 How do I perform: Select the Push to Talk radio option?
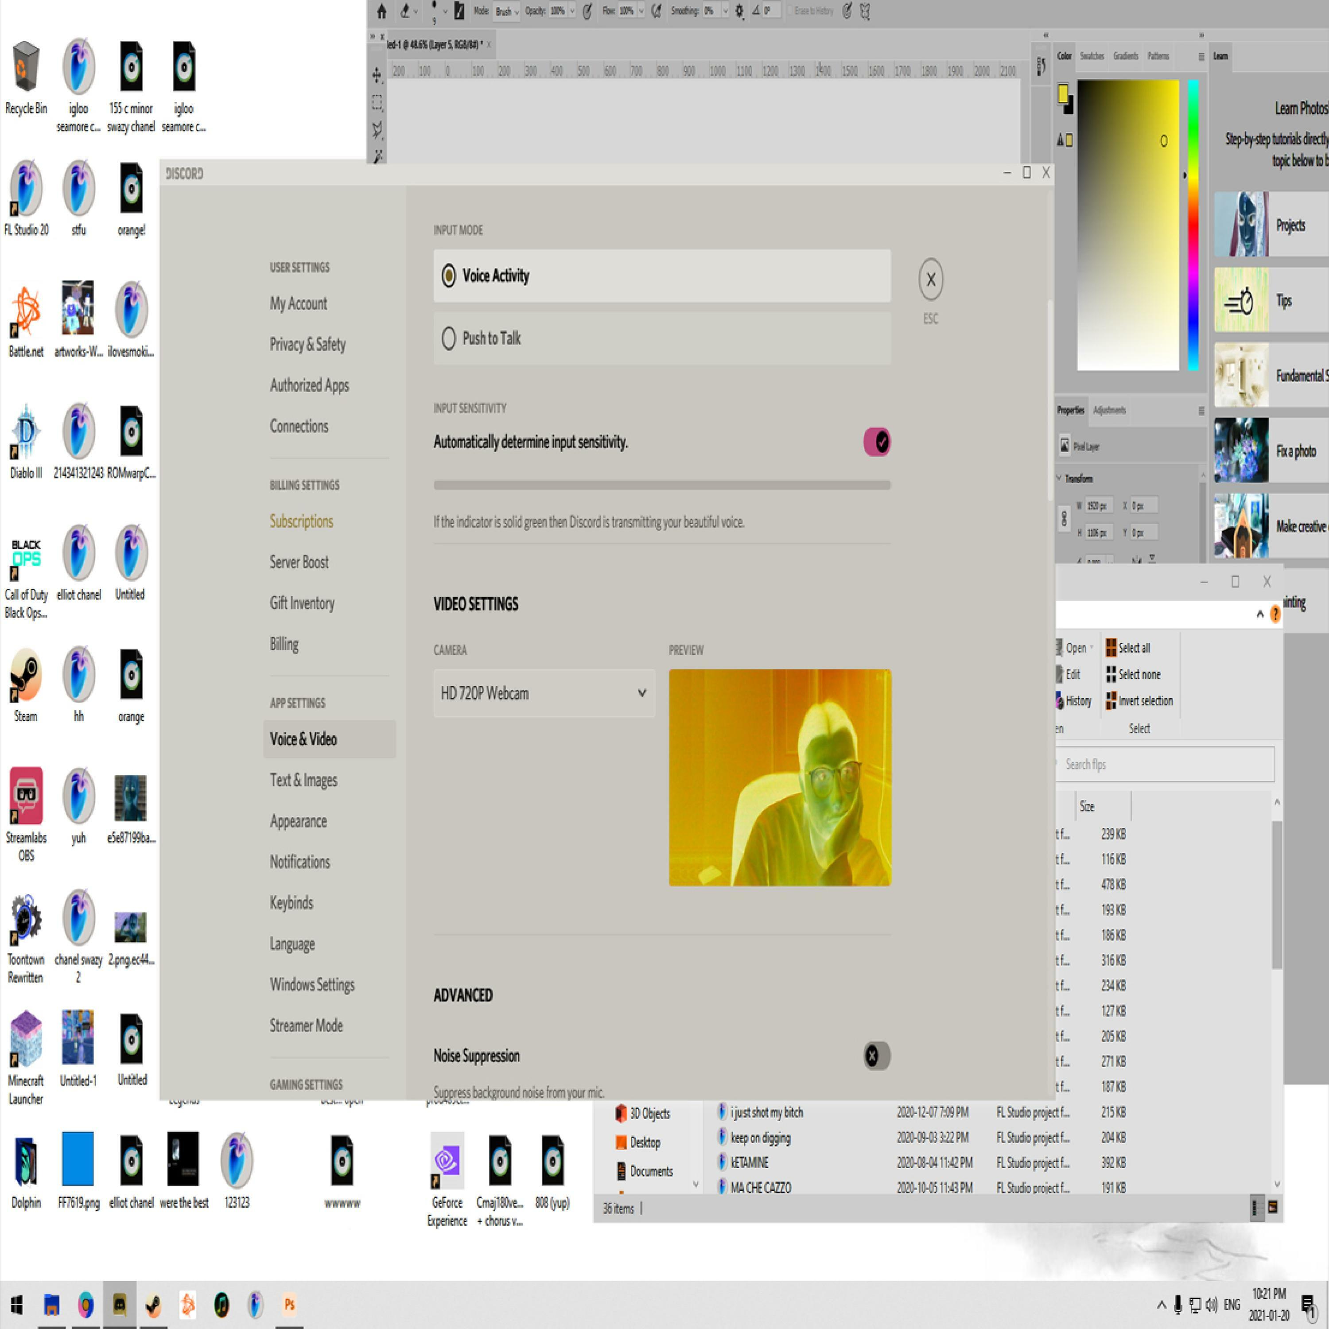[x=448, y=338]
